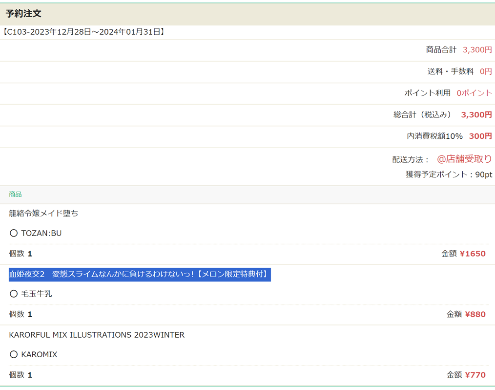Click the ¥1650 price amount
The image size is (495, 390).
(x=473, y=254)
